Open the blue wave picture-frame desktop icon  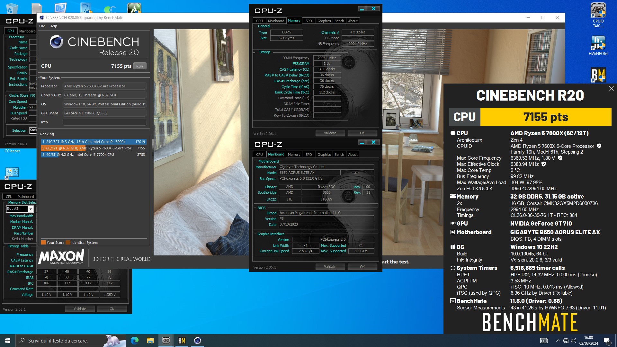coord(60,8)
